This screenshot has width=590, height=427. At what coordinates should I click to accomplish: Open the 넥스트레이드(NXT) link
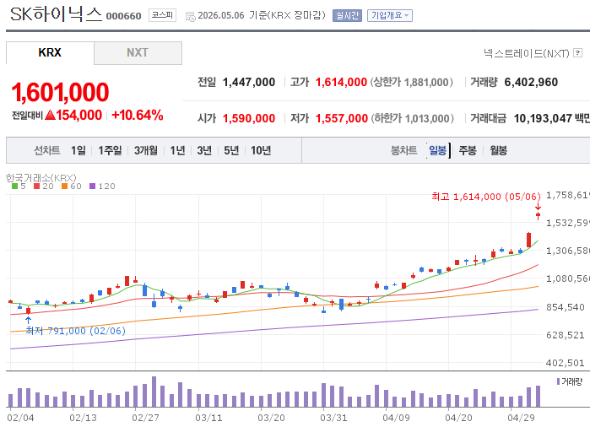(527, 53)
